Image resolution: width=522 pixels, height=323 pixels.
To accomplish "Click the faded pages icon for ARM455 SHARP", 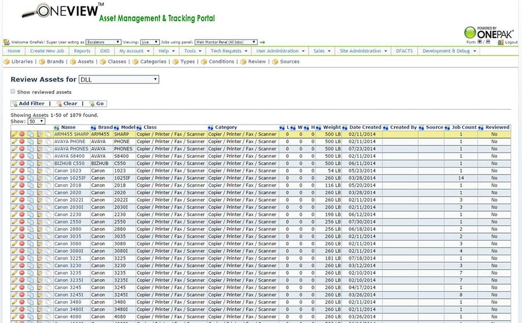I will coord(48,134).
